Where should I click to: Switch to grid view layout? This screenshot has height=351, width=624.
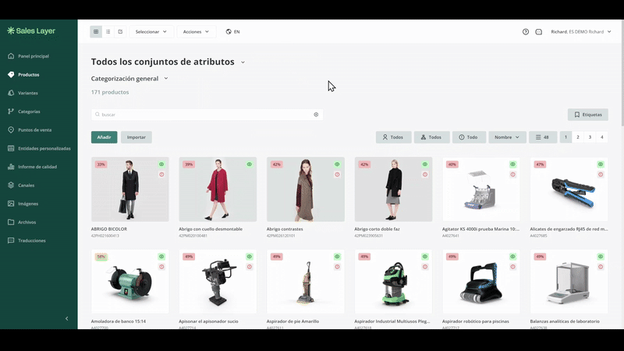[x=96, y=31]
